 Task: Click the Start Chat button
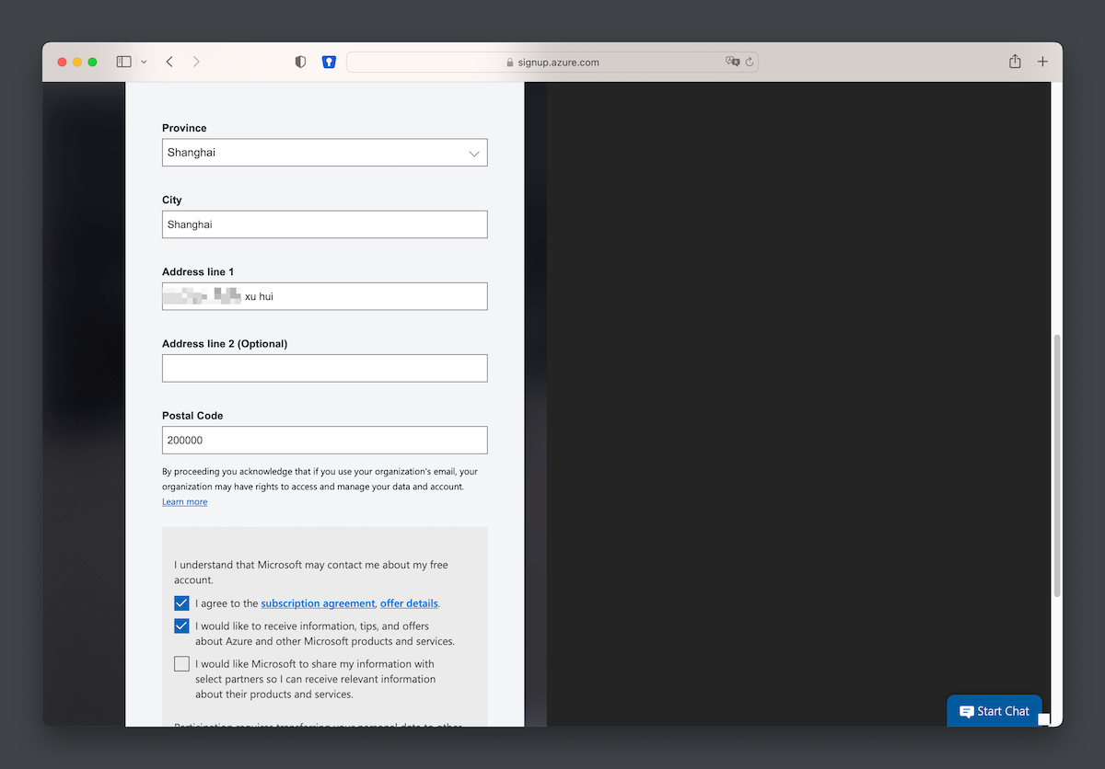994,711
